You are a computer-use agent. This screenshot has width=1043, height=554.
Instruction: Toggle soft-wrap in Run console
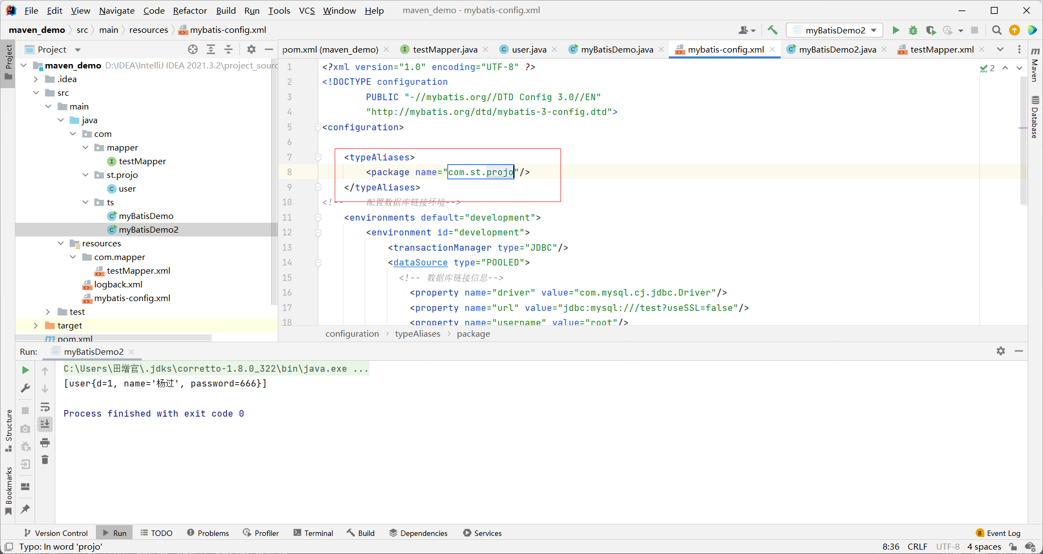pyautogui.click(x=45, y=407)
